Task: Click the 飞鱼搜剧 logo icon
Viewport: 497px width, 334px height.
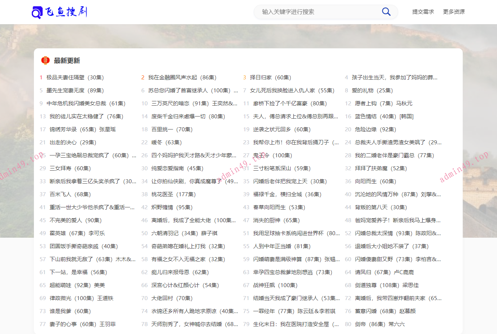Action: 37,12
